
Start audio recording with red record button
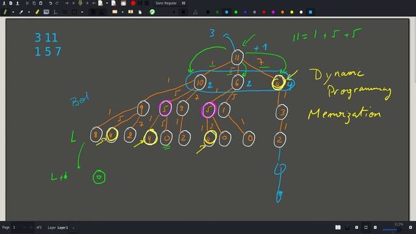pyautogui.click(x=133, y=3)
